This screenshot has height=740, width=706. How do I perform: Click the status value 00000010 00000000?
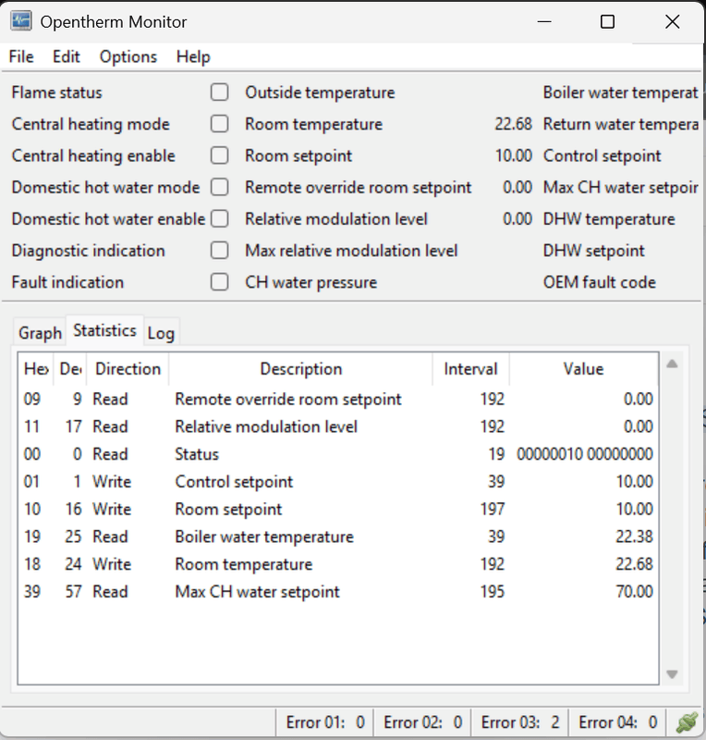click(585, 454)
